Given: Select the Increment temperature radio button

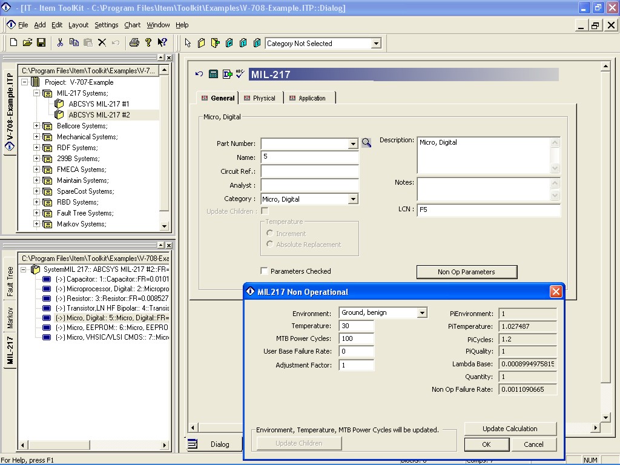Looking at the screenshot, I should tap(269, 233).
